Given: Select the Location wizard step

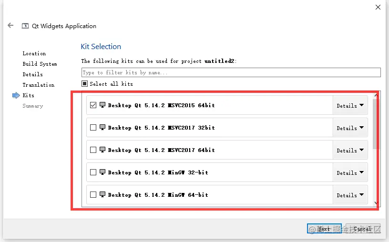Looking at the screenshot, I should pos(34,53).
